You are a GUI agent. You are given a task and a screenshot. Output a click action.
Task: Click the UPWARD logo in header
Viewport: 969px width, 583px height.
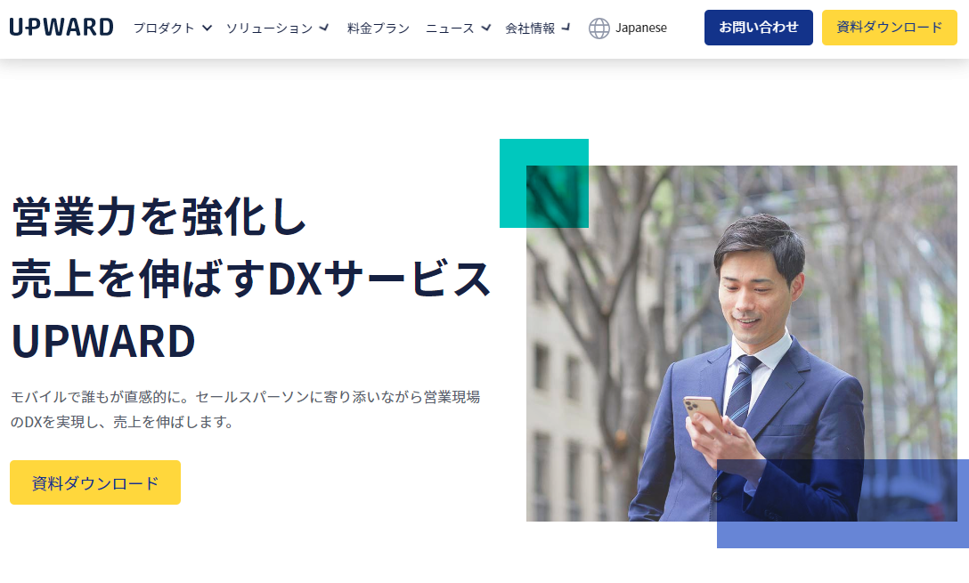[61, 28]
